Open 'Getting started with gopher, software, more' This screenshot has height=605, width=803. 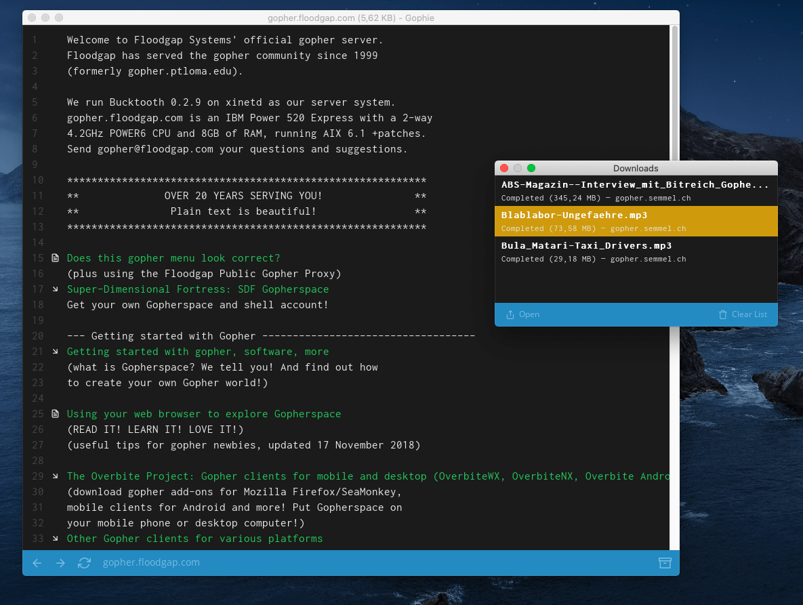pos(197,352)
